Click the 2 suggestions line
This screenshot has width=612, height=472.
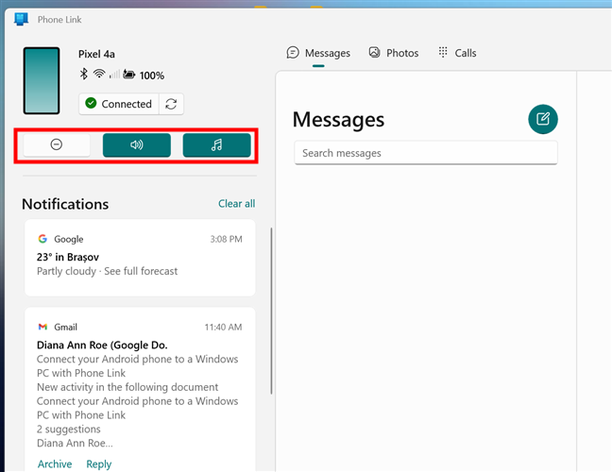pyautogui.click(x=69, y=430)
